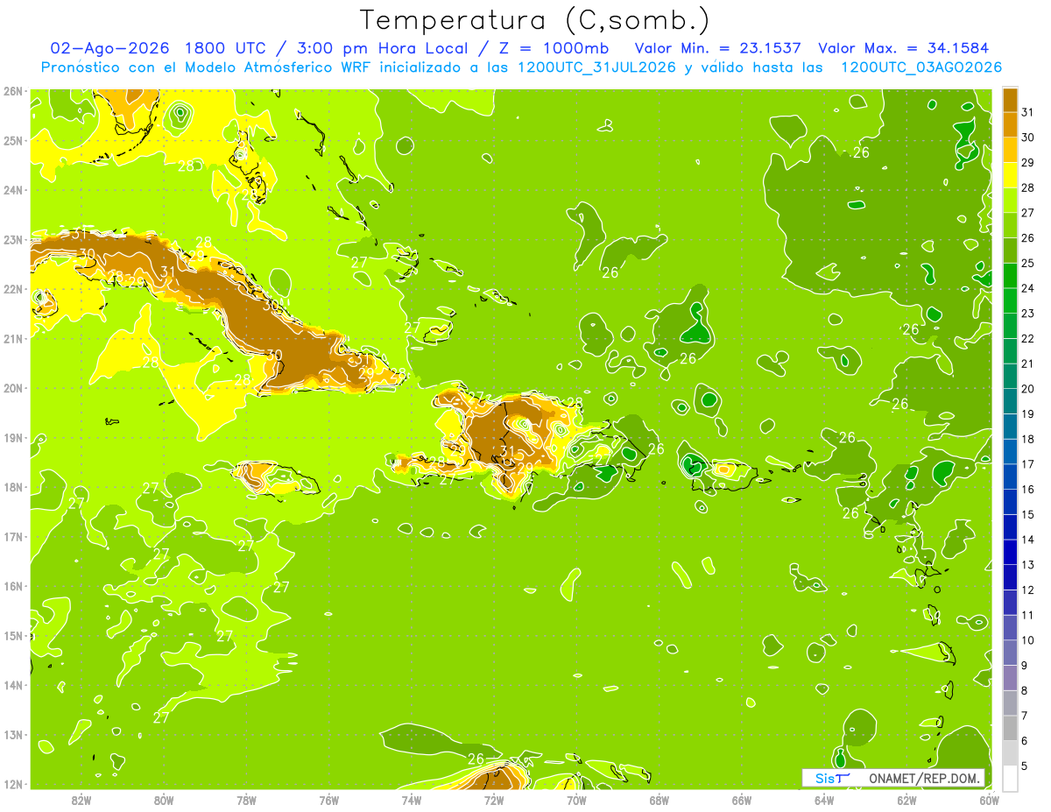Click the orange swatch between legend 30 and 31
The width and height of the screenshot is (1051, 812).
click(x=1010, y=124)
